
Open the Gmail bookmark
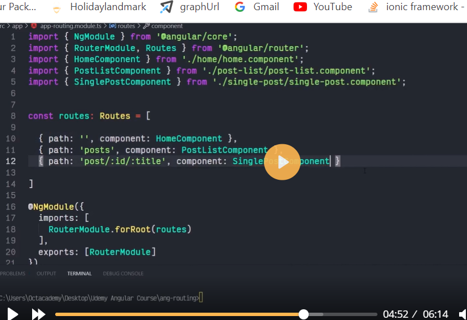[266, 7]
